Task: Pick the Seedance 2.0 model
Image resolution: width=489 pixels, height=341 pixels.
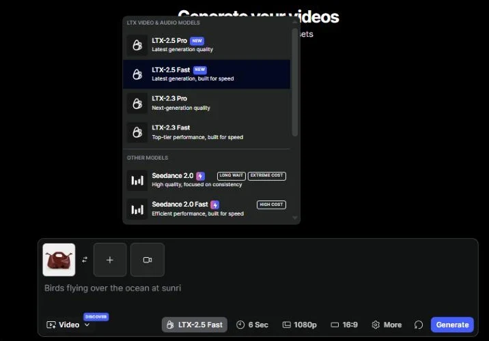Action: [x=206, y=180]
